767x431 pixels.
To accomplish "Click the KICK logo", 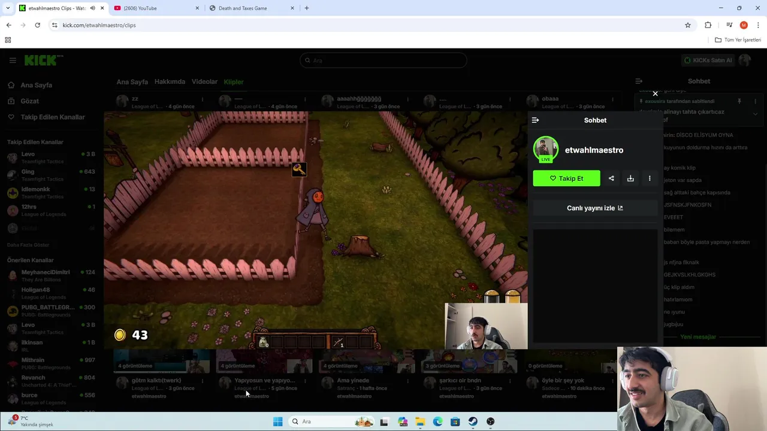I will click(x=43, y=60).
